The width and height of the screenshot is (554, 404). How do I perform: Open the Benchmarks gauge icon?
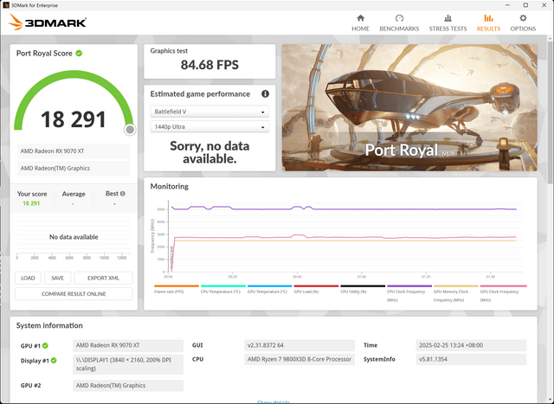(x=399, y=18)
